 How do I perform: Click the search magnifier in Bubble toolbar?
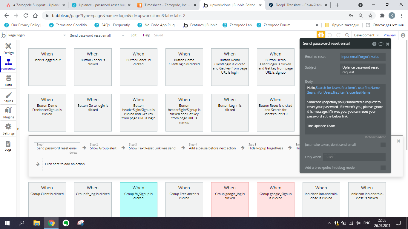(347, 35)
